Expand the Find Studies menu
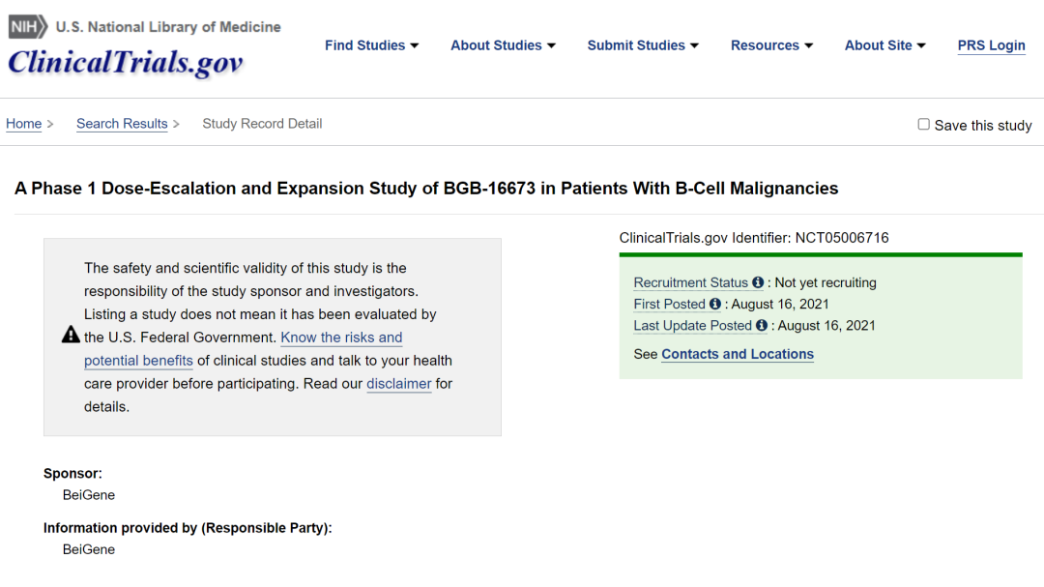Image resolution: width=1044 pixels, height=587 pixels. 371,45
